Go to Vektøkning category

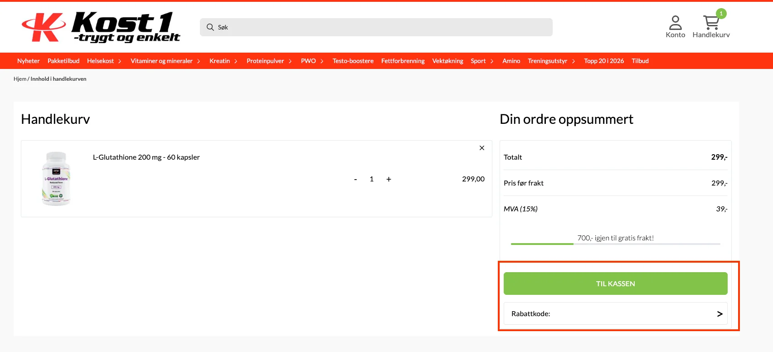(x=448, y=61)
